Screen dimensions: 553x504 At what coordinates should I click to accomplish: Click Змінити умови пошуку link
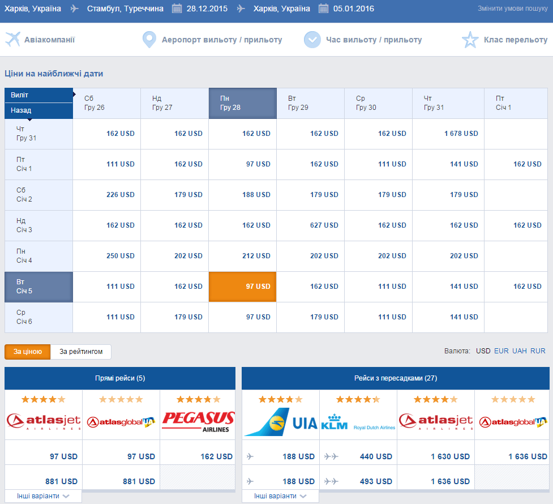coord(512,8)
